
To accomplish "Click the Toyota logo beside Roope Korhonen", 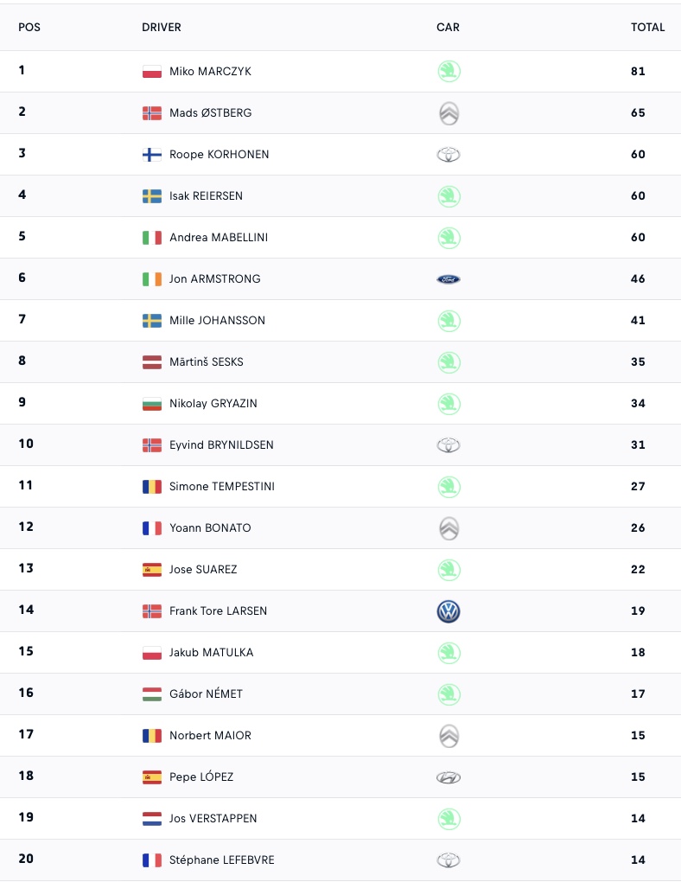I will pyautogui.click(x=449, y=155).
